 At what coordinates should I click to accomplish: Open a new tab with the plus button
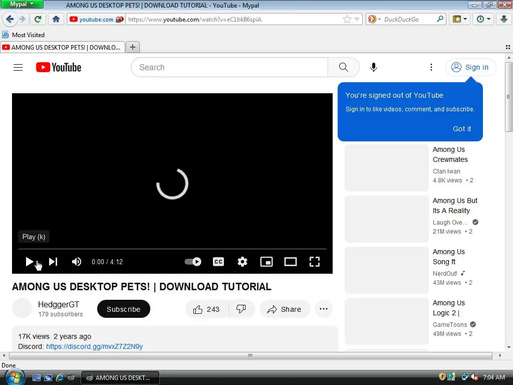pos(132,48)
